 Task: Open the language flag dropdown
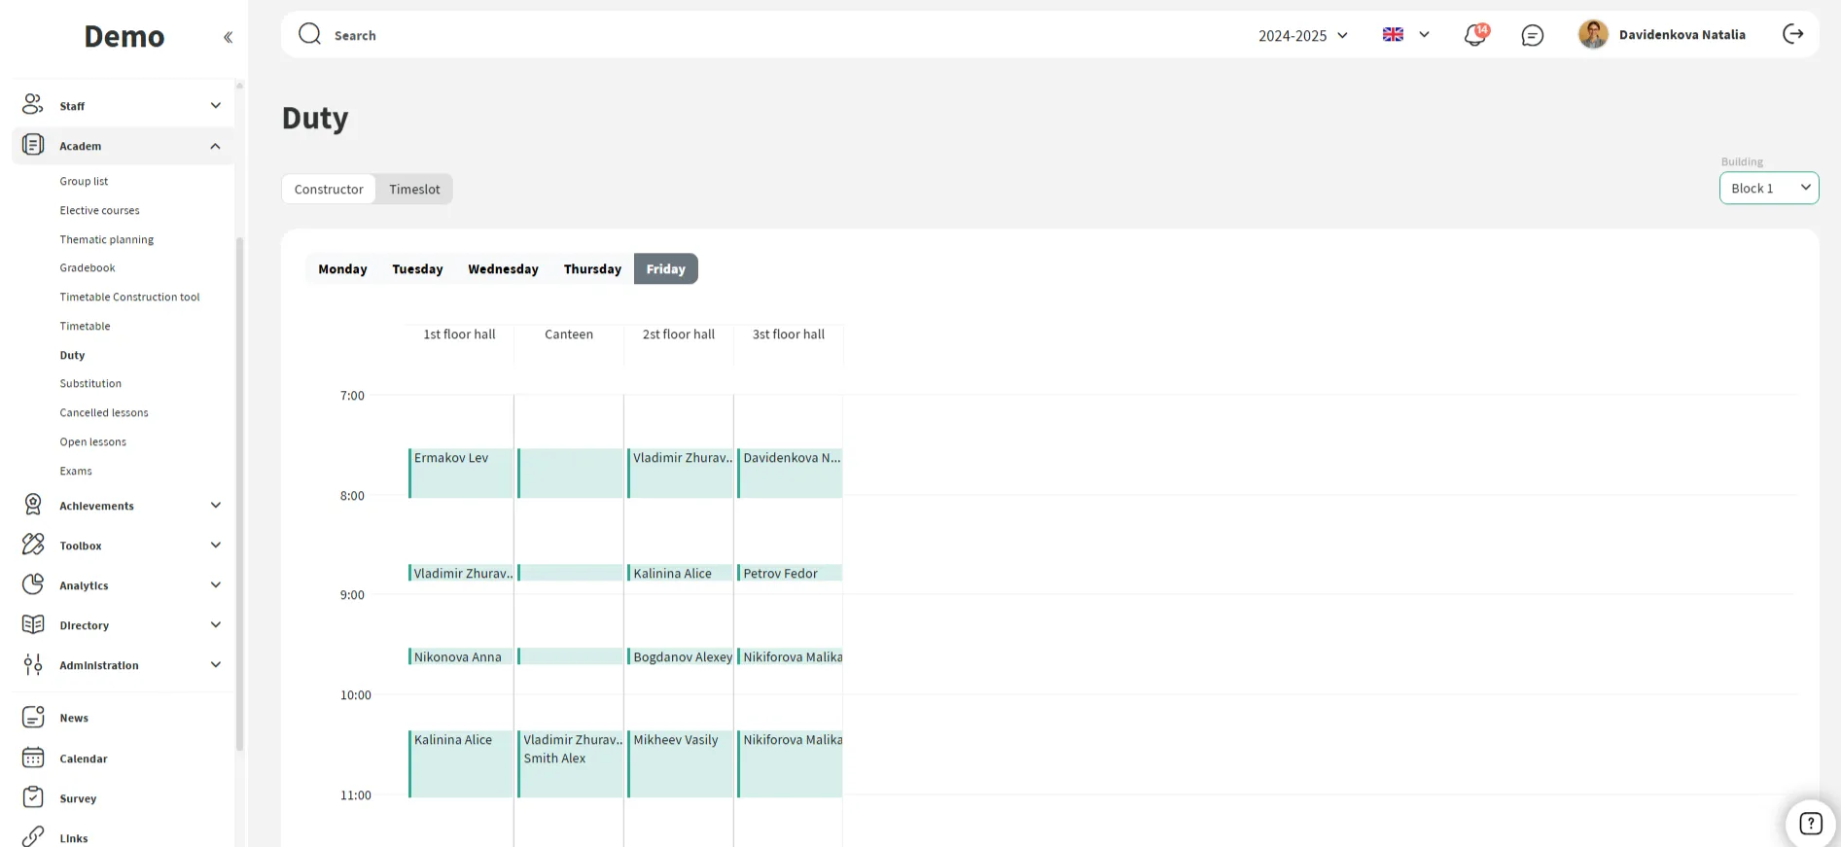coord(1405,35)
